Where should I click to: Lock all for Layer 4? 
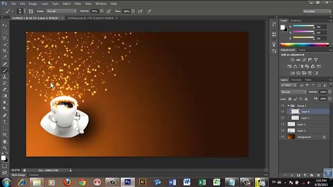[306, 99]
